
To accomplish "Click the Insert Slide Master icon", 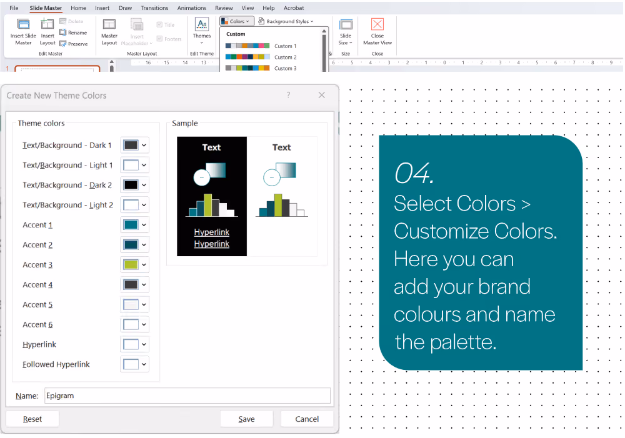I will click(23, 24).
